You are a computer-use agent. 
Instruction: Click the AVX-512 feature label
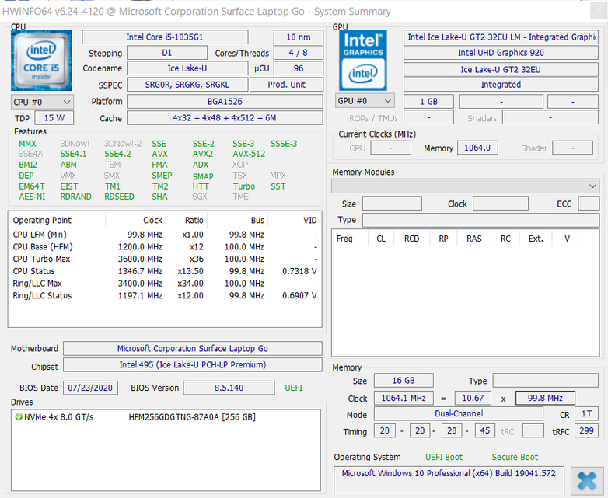click(x=249, y=155)
